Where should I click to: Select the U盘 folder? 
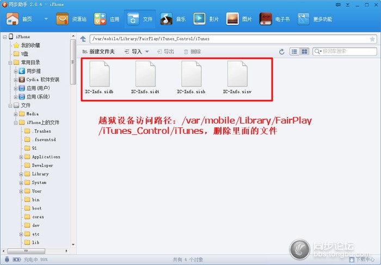21,54
